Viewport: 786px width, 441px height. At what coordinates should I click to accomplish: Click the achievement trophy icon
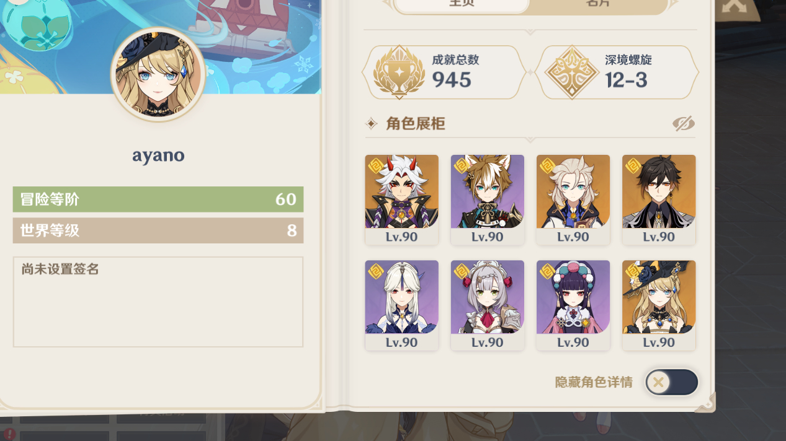(399, 72)
